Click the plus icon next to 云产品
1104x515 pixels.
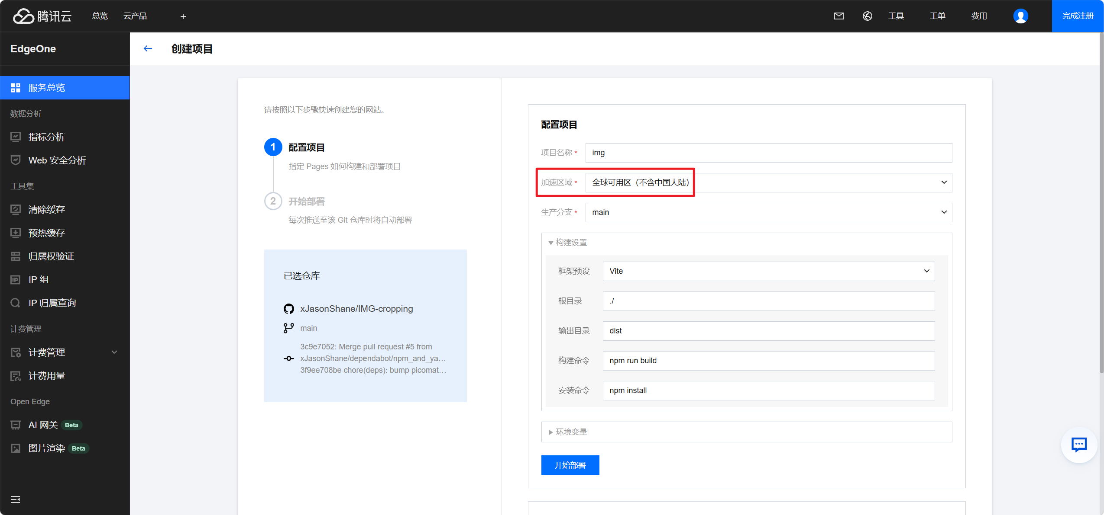183,16
